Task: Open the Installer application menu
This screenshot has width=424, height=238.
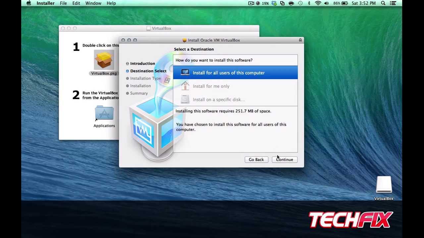Action: [45, 3]
